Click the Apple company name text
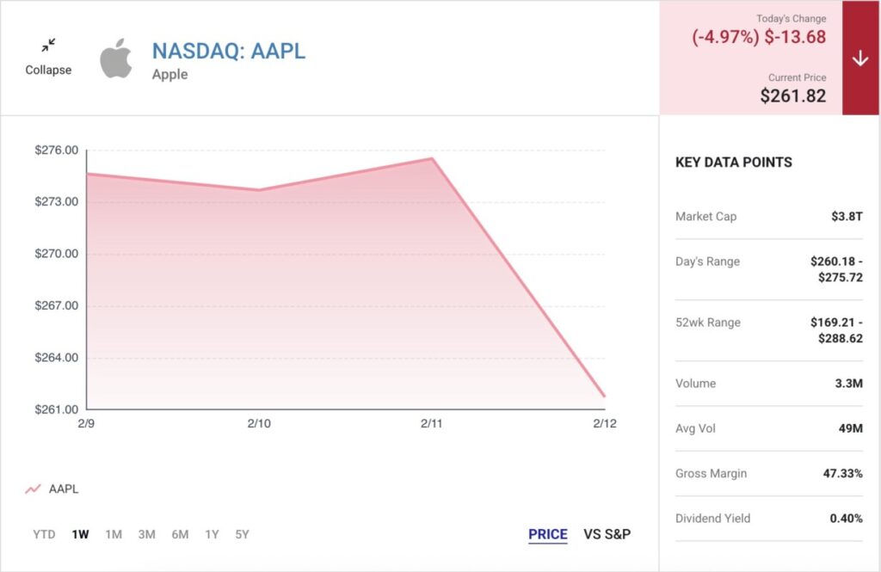 [169, 75]
